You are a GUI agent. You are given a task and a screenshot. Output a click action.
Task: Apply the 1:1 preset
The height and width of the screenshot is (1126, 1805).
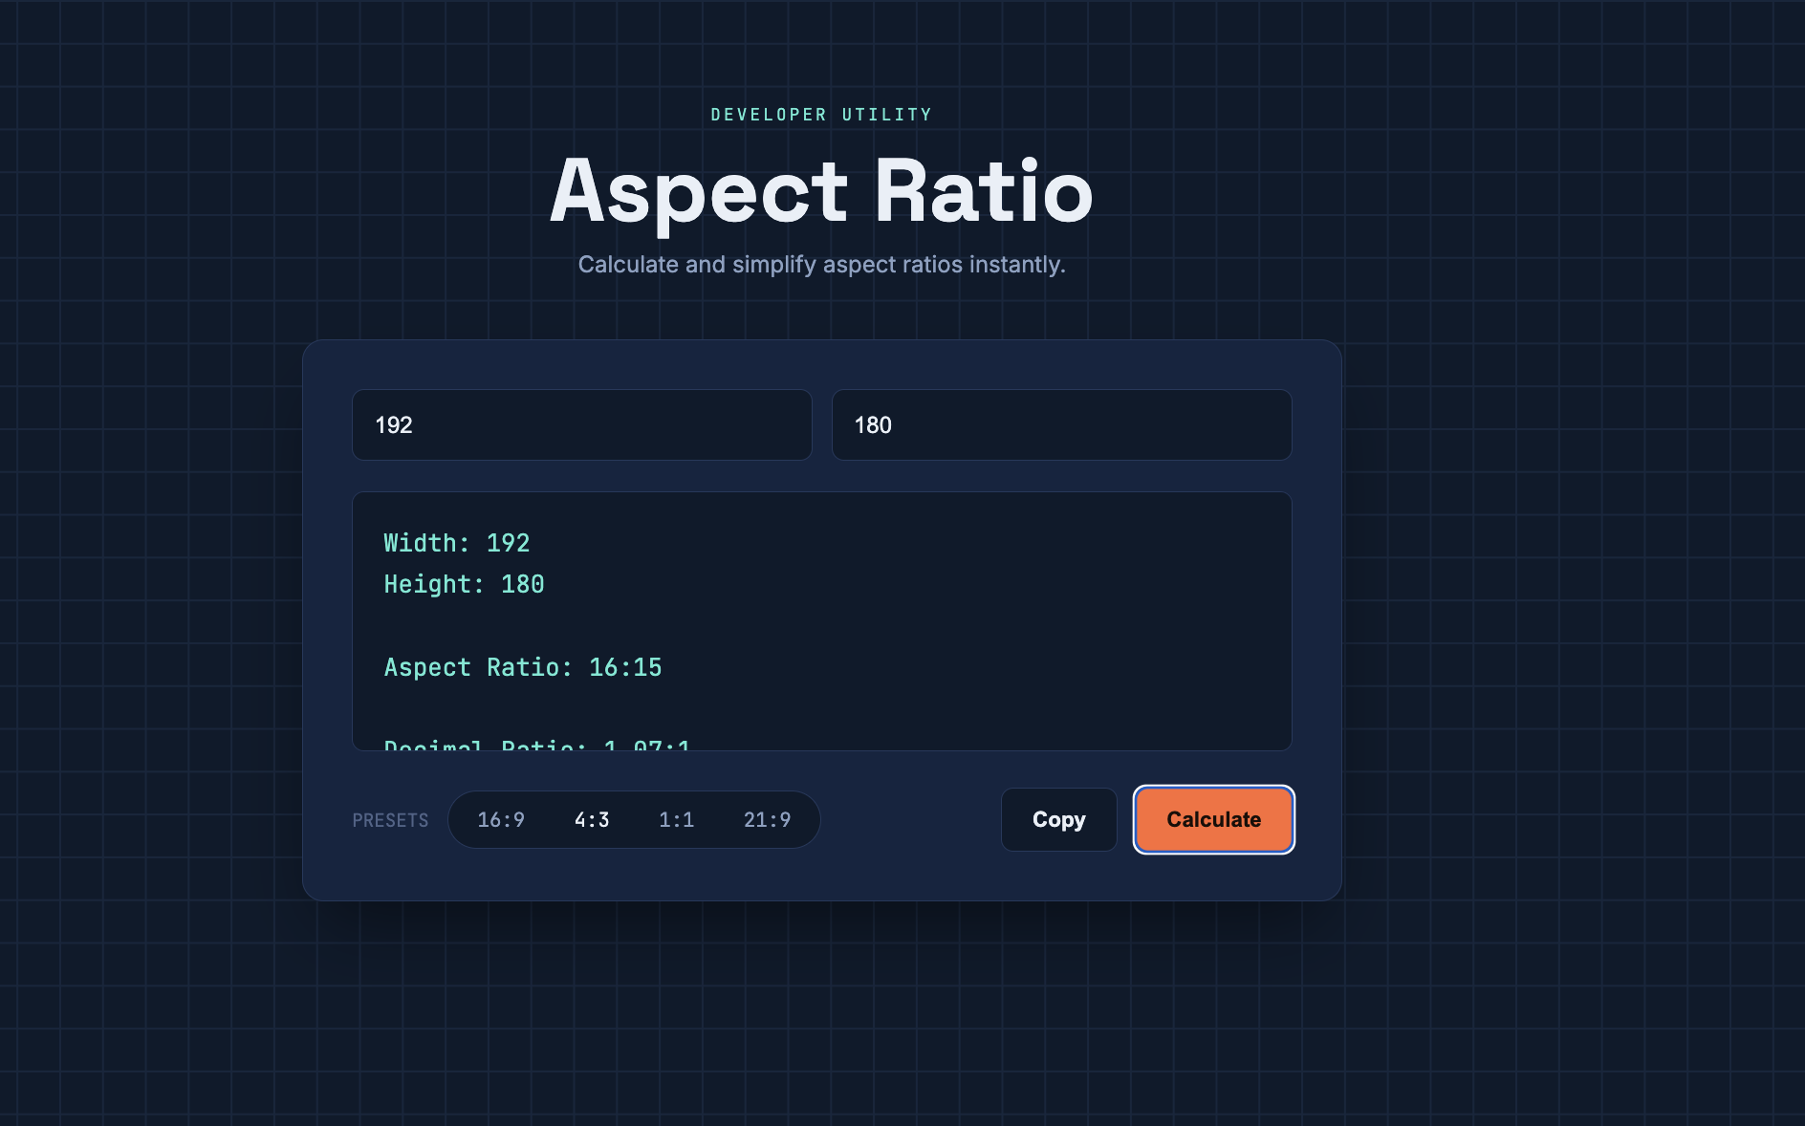pos(676,819)
